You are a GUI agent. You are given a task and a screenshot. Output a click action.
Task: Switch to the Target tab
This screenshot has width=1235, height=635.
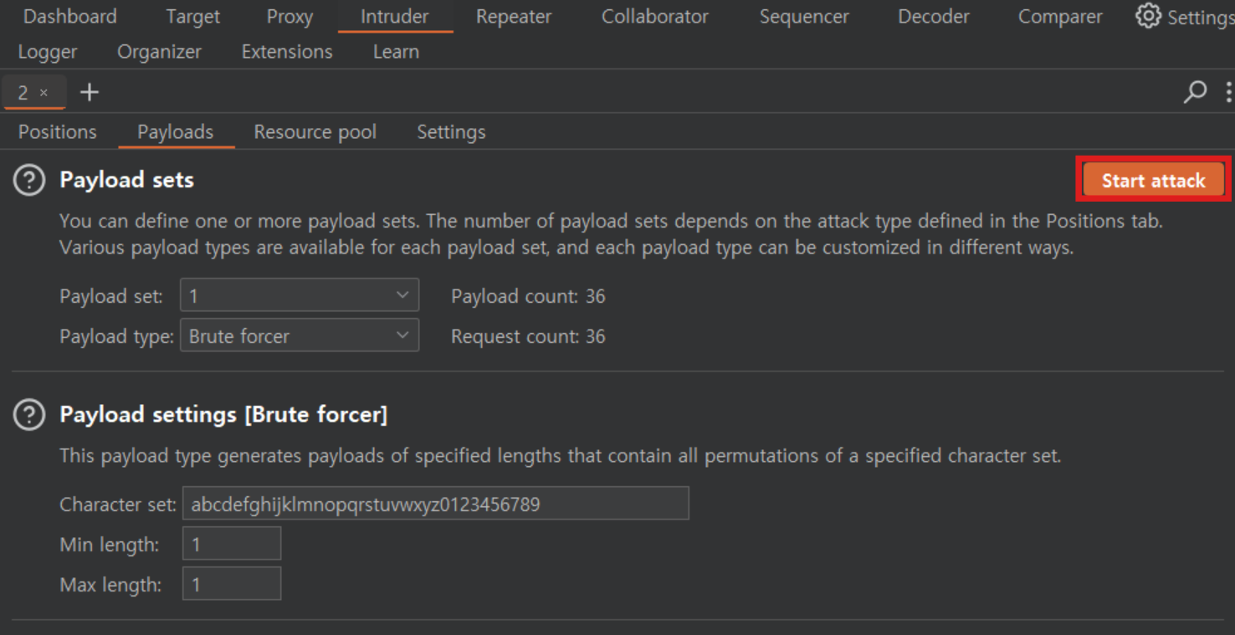(192, 17)
